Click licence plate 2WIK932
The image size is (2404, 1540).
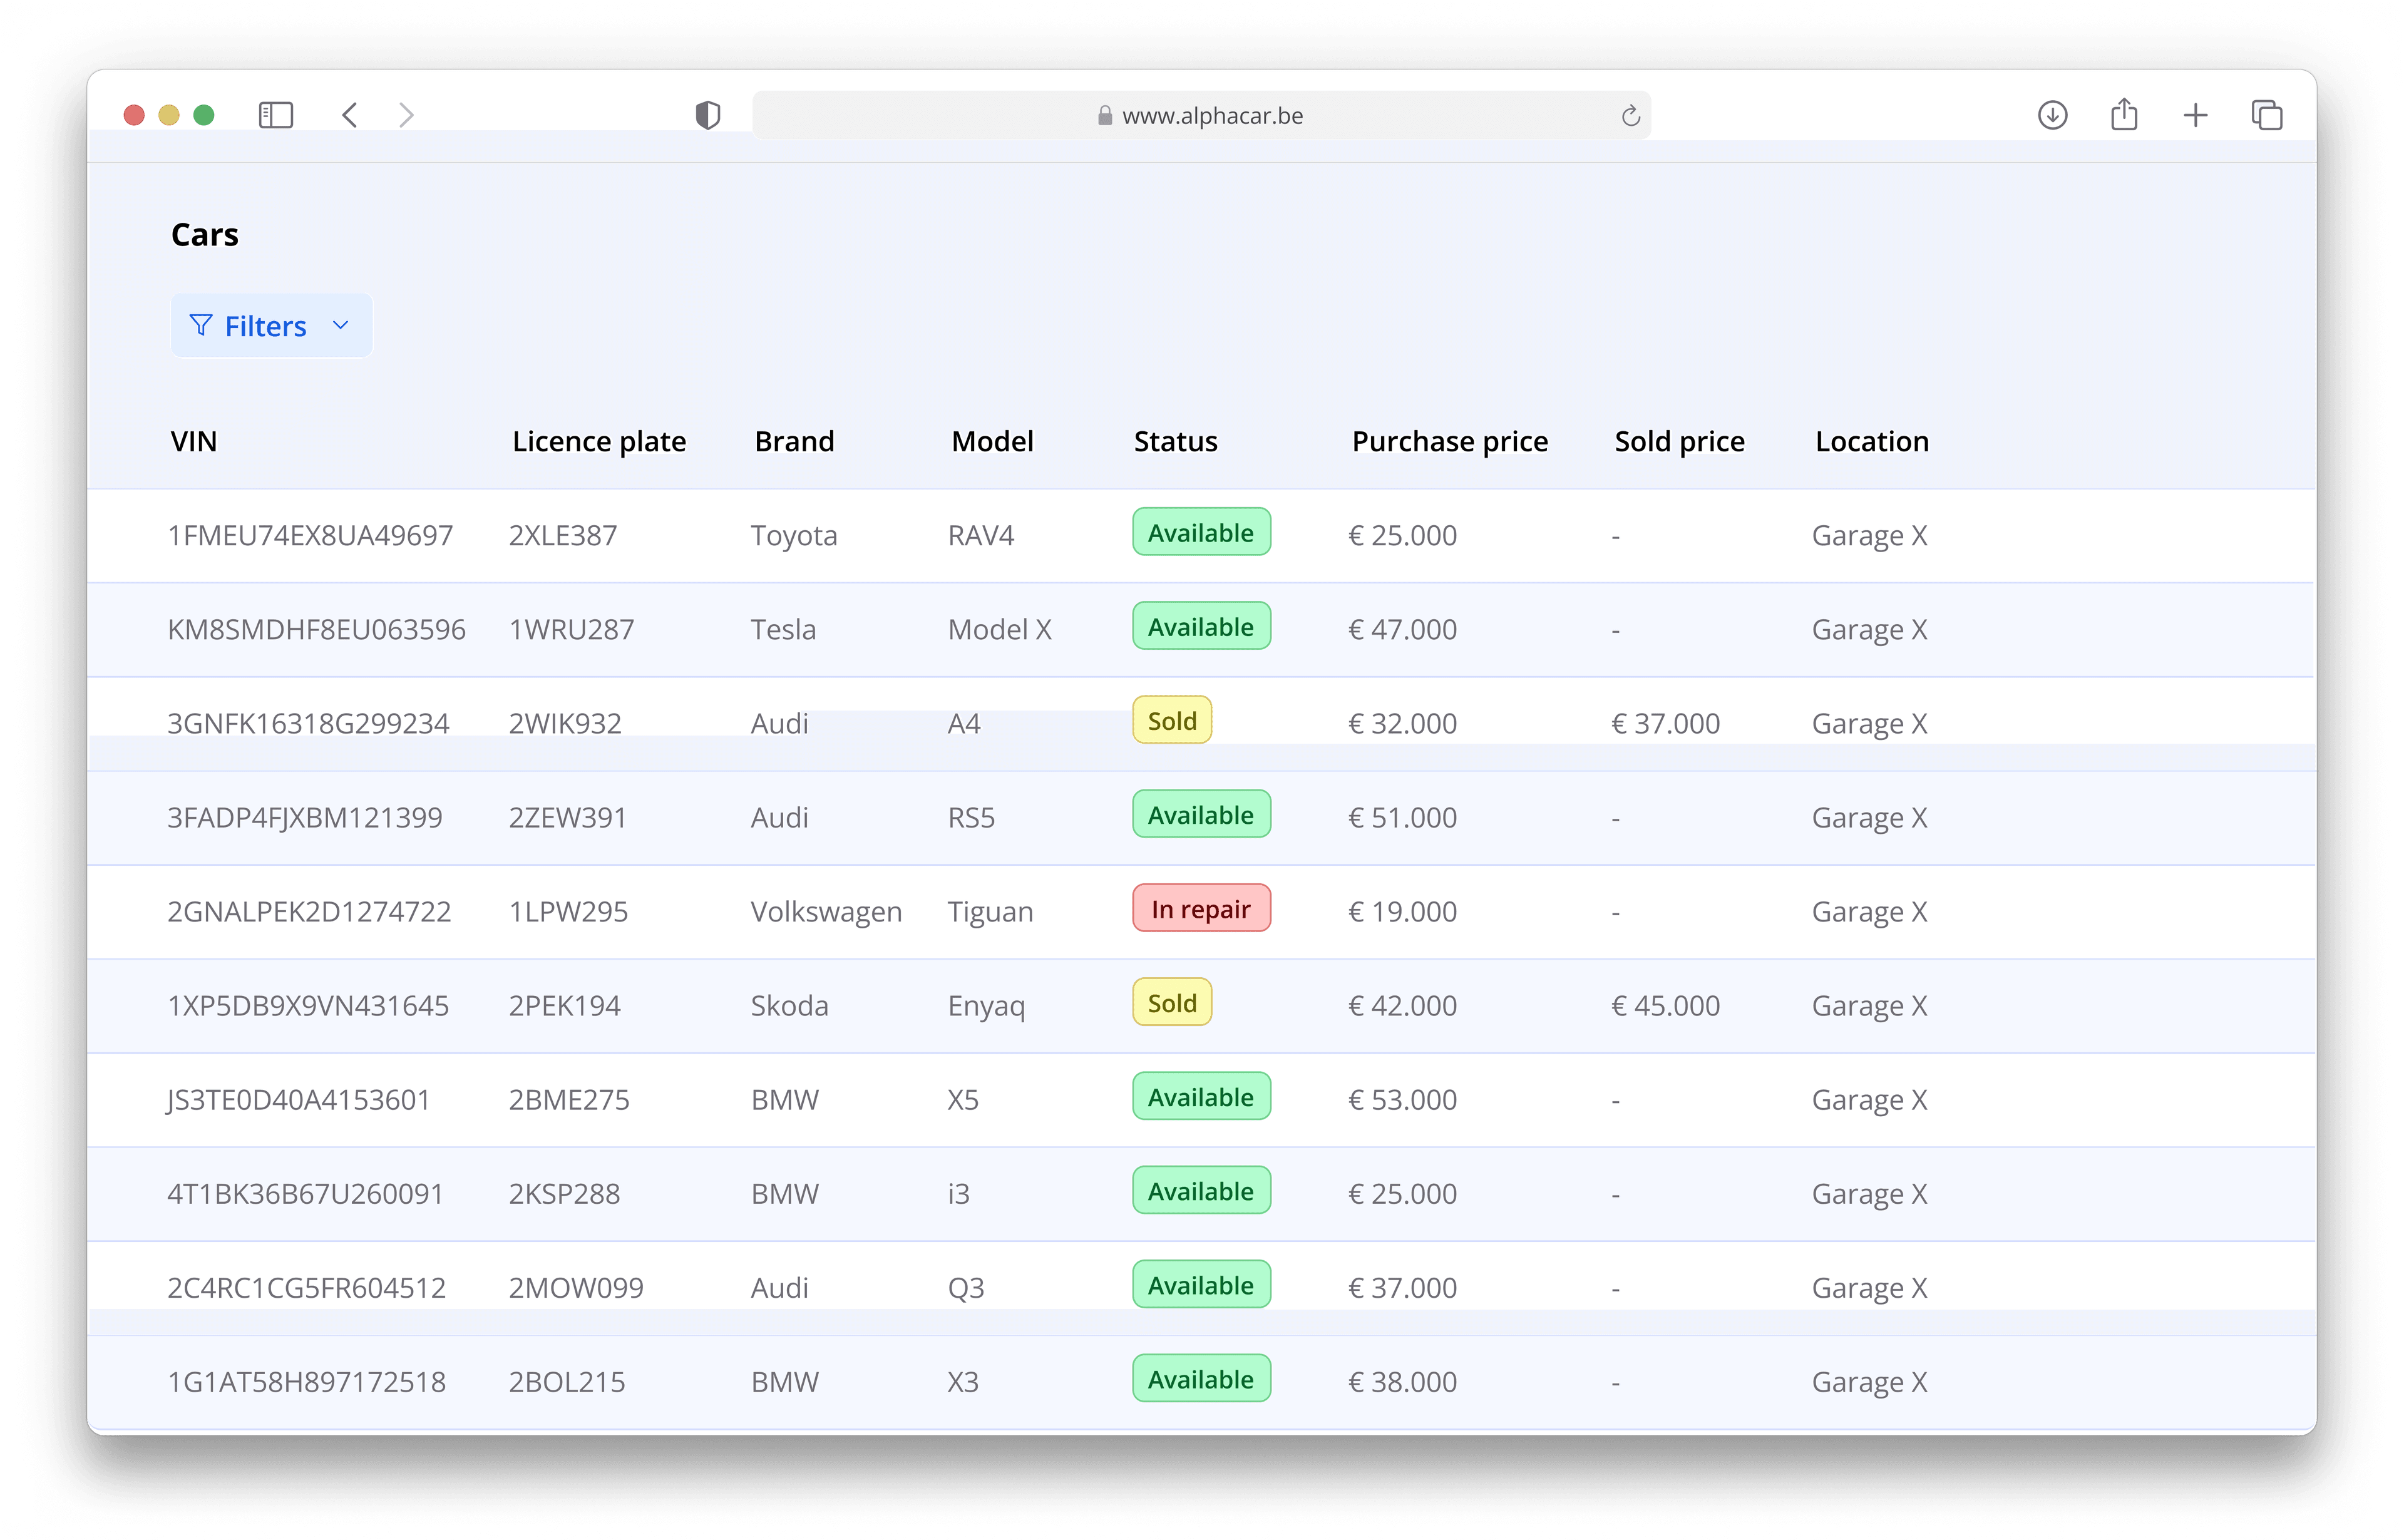point(565,723)
